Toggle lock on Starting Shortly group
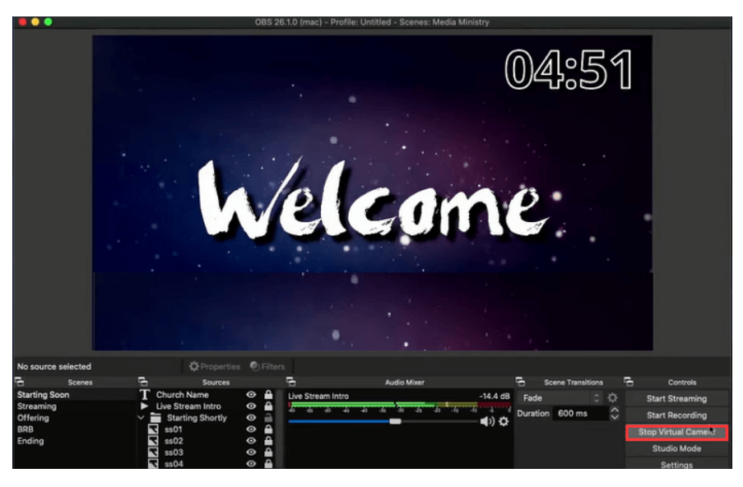Screen dimensions: 743x487 [x=268, y=418]
